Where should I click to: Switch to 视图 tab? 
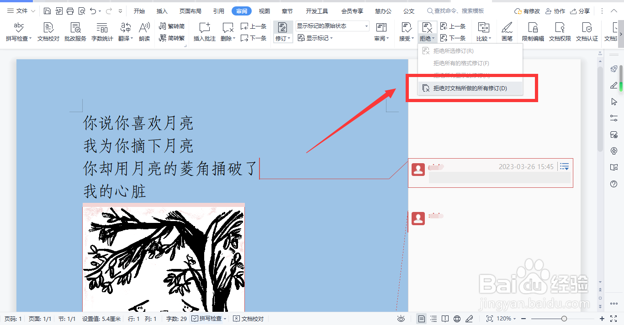[264, 11]
